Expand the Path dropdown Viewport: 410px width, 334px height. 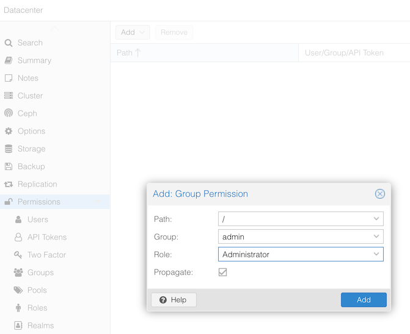[376, 219]
